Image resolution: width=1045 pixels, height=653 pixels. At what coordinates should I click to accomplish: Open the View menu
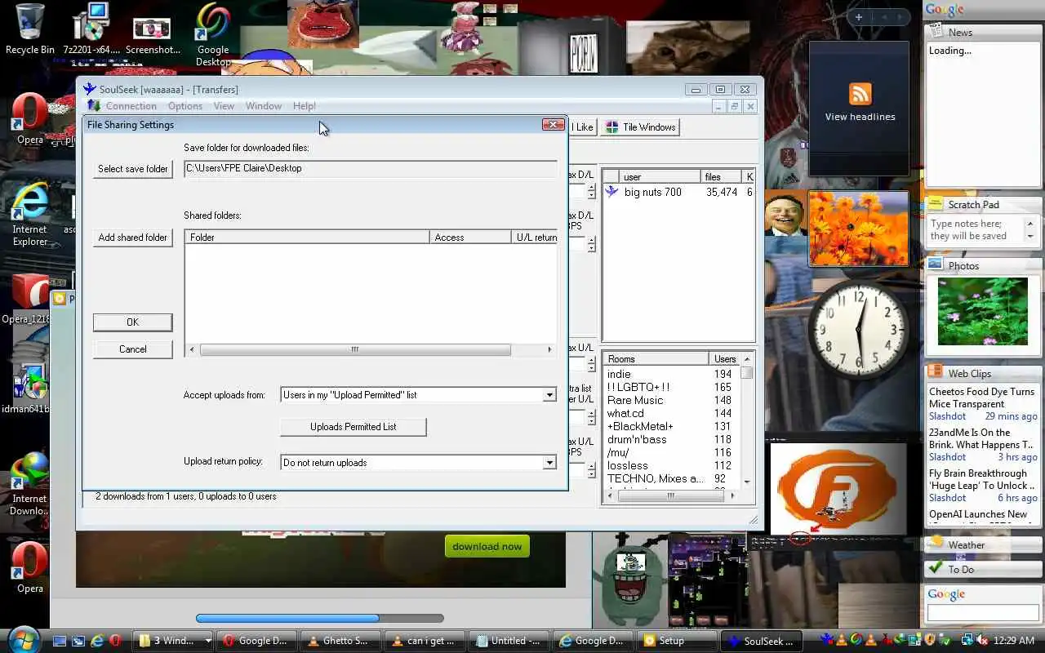[x=224, y=106]
